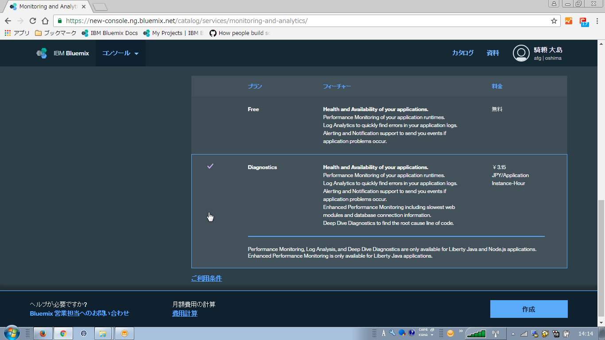This screenshot has width=605, height=340.
Task: Open the IBM Bluemix Docs bookmark
Action: (110, 33)
